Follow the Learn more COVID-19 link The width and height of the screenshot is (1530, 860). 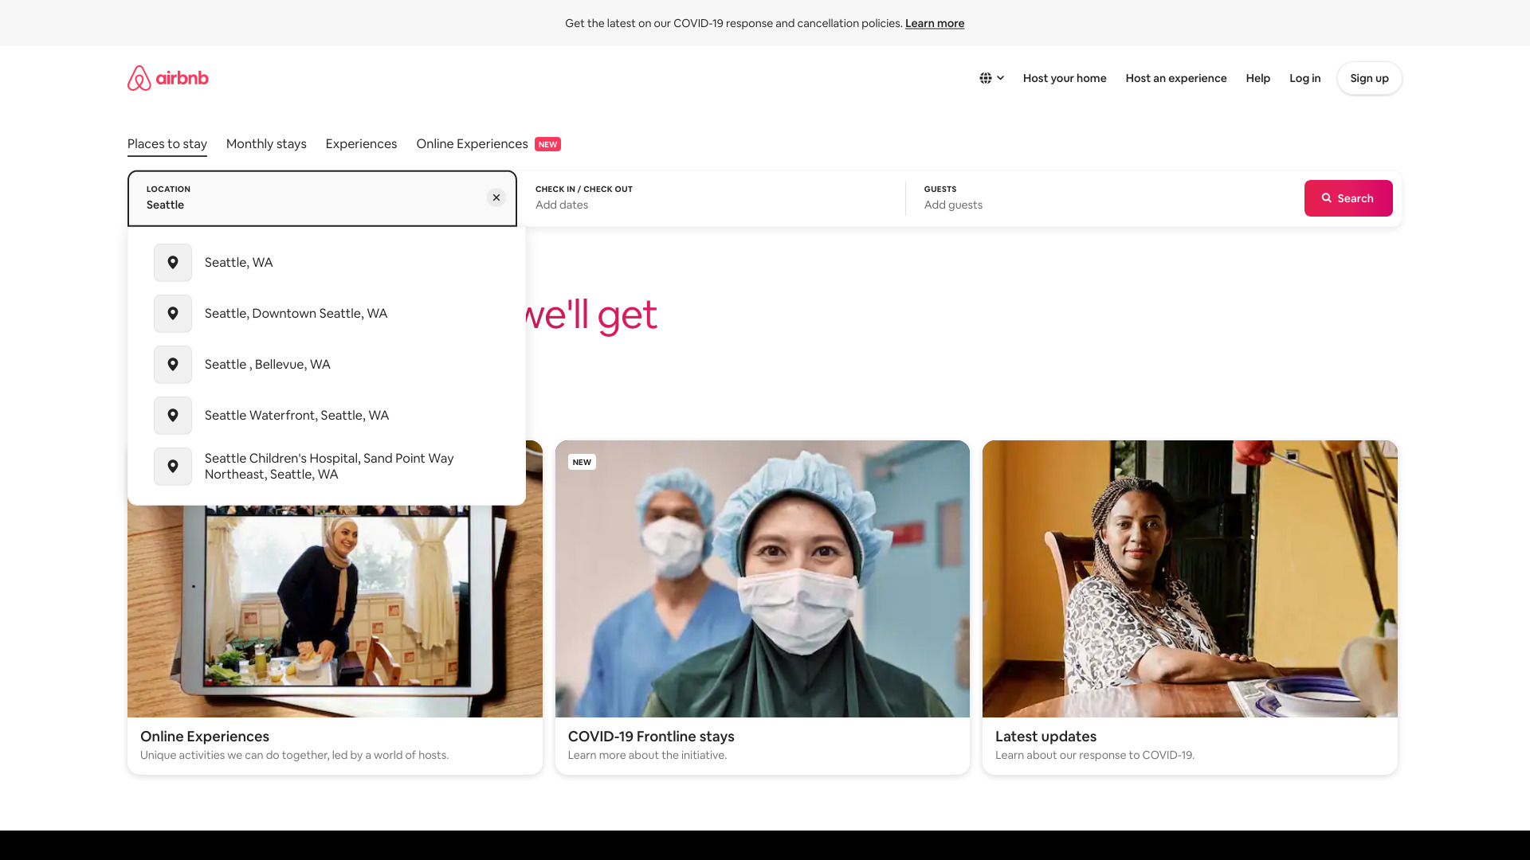pos(934,24)
